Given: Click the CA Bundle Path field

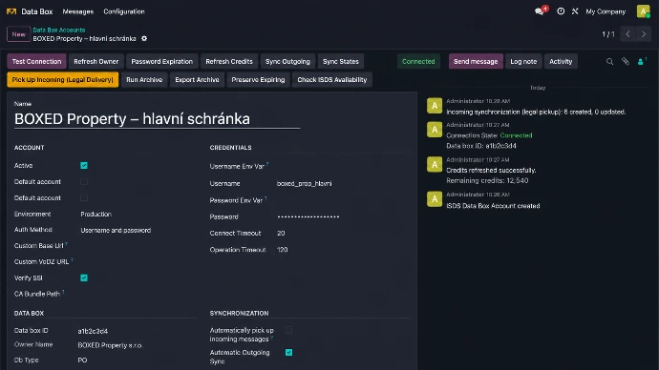Looking at the screenshot, I should [137, 294].
